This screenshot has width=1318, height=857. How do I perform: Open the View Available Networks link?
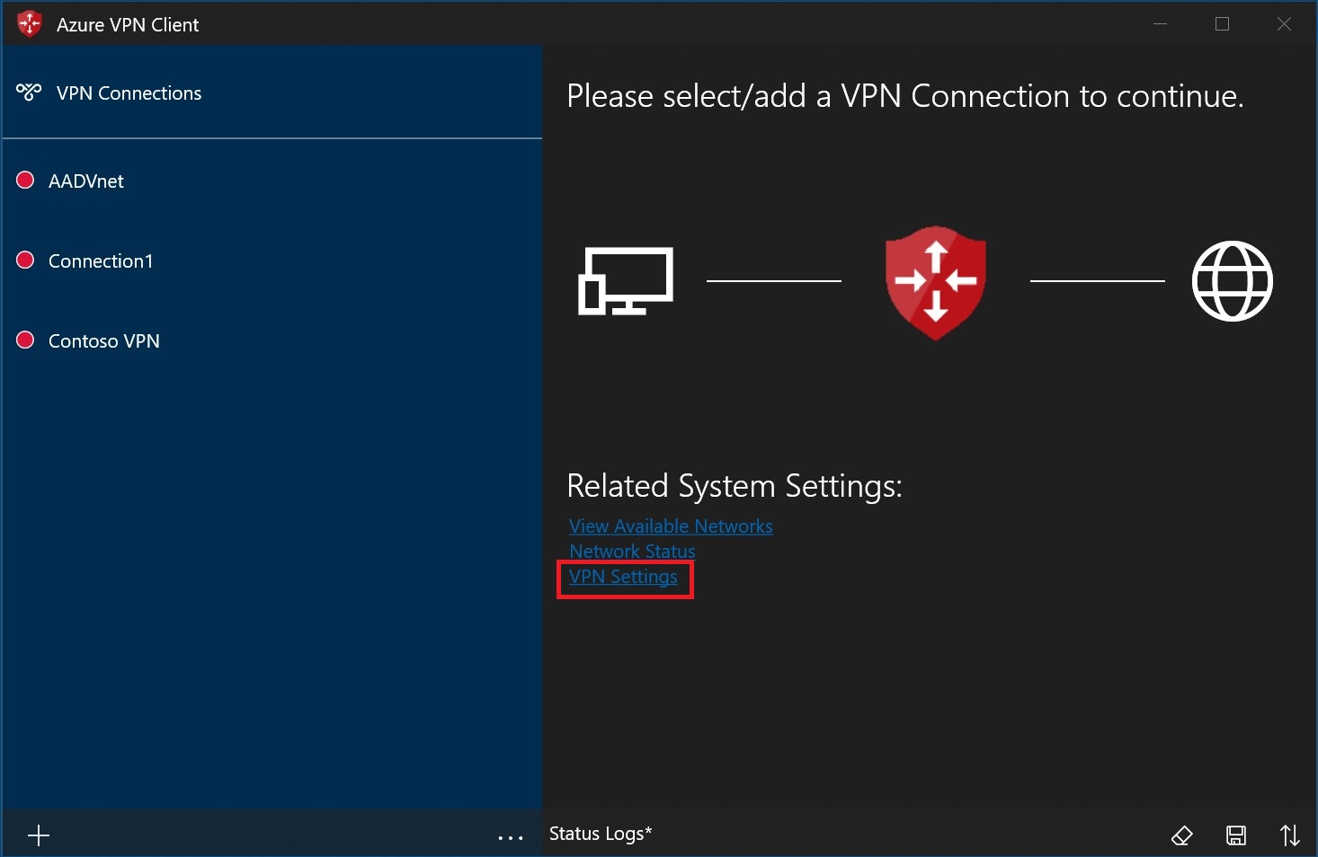(x=671, y=526)
